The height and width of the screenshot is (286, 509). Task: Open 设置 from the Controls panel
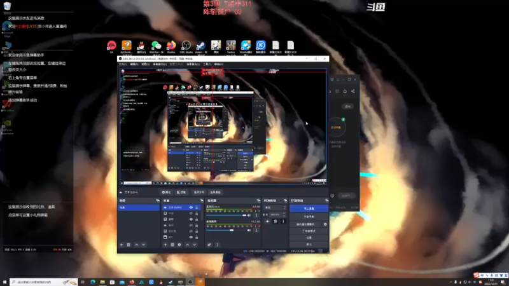(x=309, y=238)
